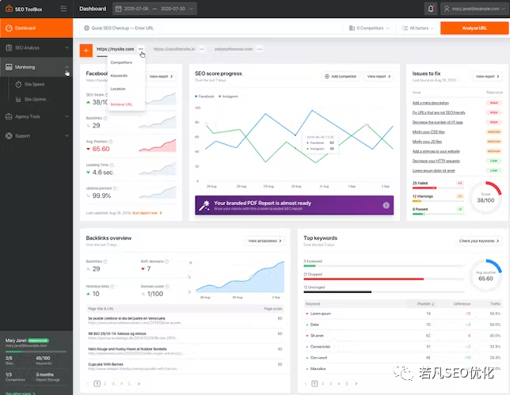This screenshot has height=395, width=510.
Task: Open the branded PDF Report banner arrow
Action: click(x=386, y=206)
